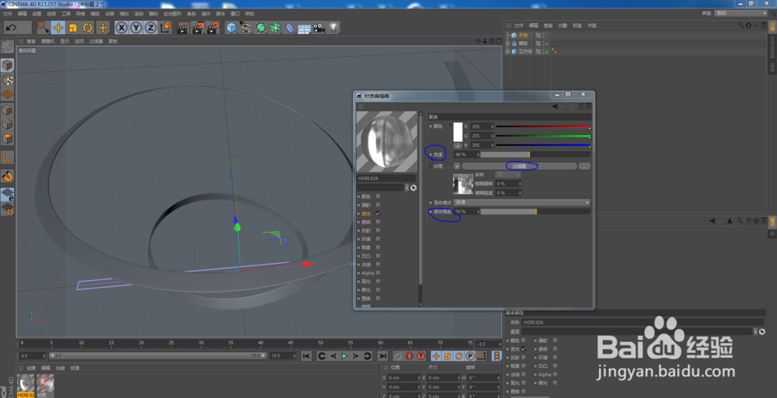Select the Scale tool in the toolbar

(73, 28)
